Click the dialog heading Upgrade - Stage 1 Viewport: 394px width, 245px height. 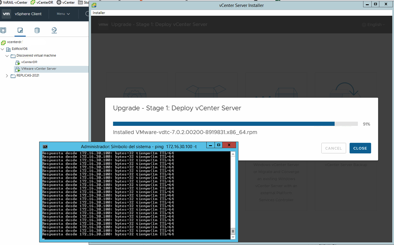coord(177,108)
